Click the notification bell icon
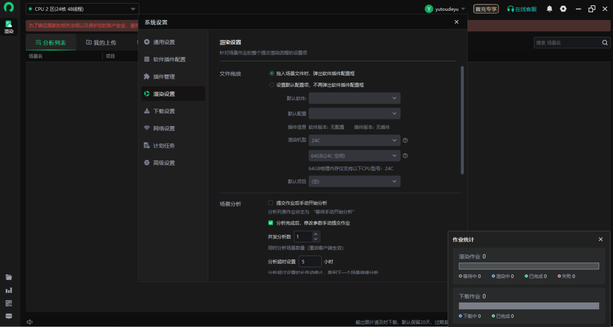 pyautogui.click(x=550, y=9)
